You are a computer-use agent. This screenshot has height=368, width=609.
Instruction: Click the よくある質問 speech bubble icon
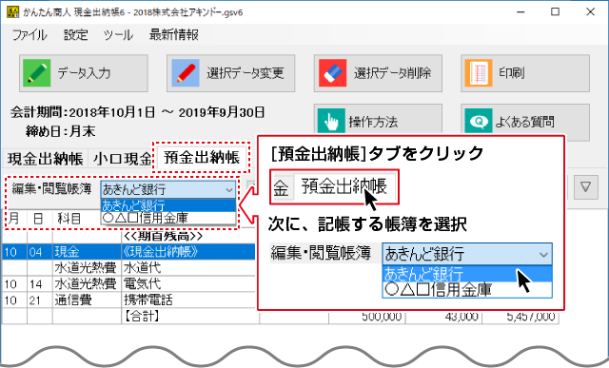[479, 121]
